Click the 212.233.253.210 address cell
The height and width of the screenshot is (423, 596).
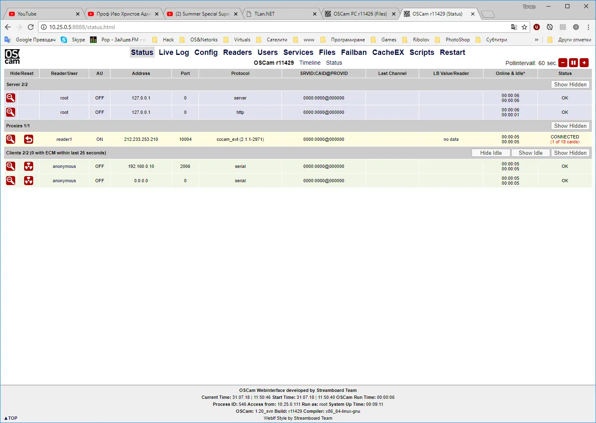(x=141, y=139)
